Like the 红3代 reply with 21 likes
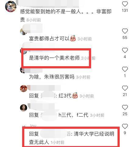 [x=125, y=88]
